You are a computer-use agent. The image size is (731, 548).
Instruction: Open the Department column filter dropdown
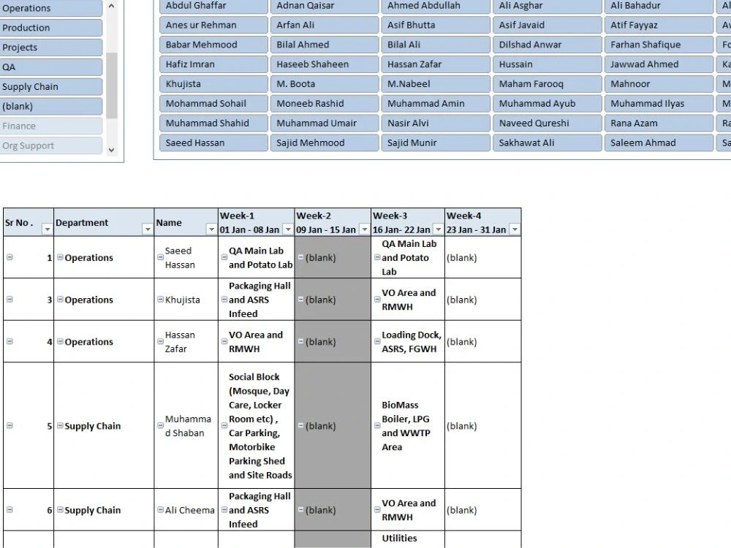(148, 229)
